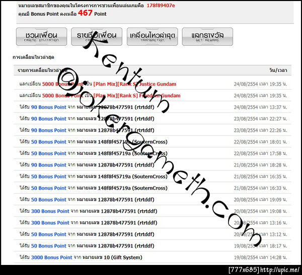Image resolution: width=302 pixels, height=275 pixels.
Task: Select the SouternCross 50 Point entry at 17:58
Action: click(x=153, y=153)
